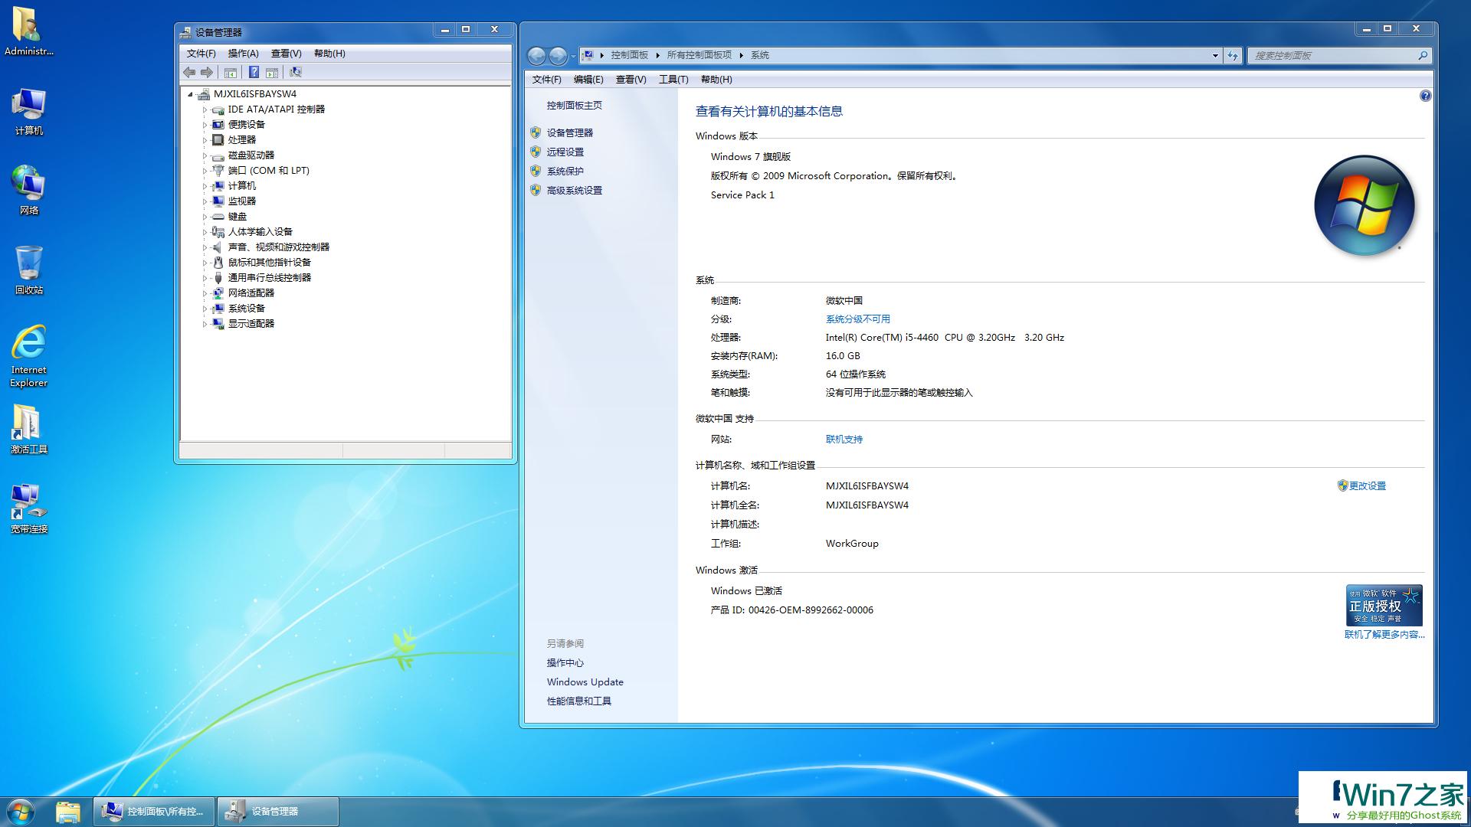Open 系统保护 sidebar link

click(x=565, y=171)
